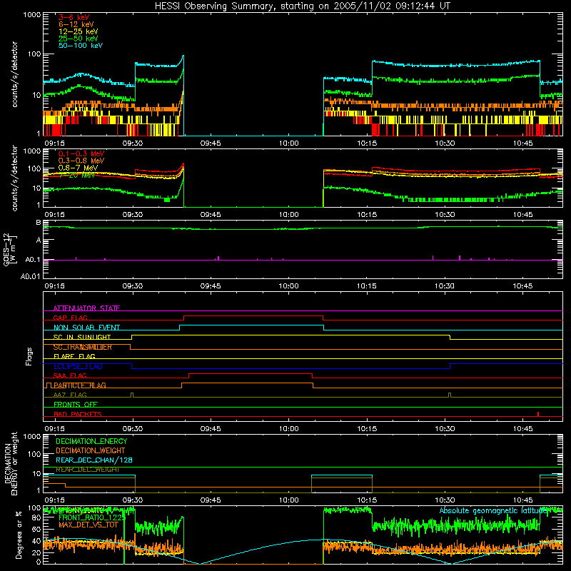This screenshot has height=571, width=571.
Task: Click the GAP_FLAG label
Action: click(70, 318)
